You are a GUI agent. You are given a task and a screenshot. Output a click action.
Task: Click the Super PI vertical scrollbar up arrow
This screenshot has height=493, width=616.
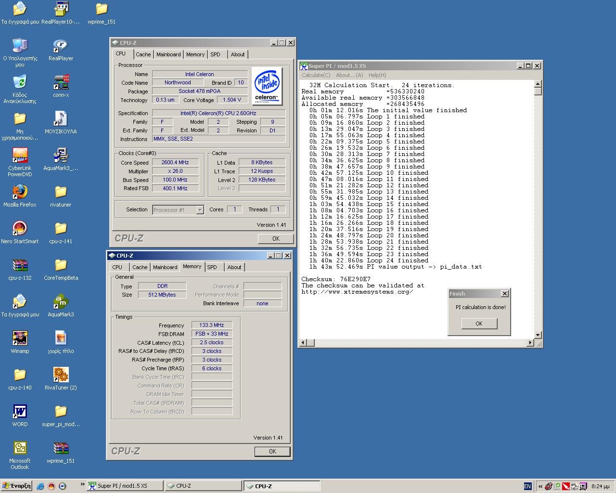pos(538,84)
